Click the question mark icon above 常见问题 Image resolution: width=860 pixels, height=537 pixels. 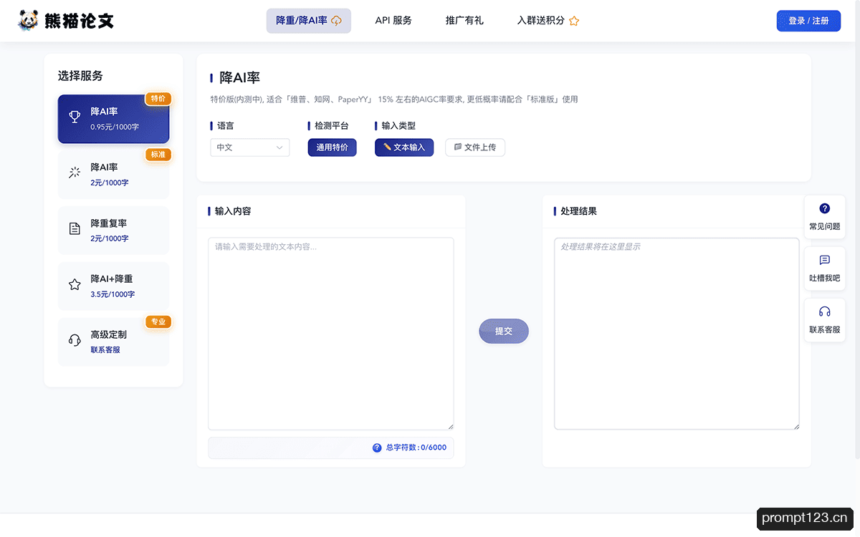pos(824,208)
